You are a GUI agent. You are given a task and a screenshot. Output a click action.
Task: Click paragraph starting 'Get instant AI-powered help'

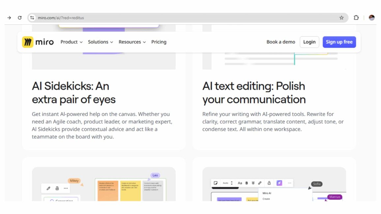(102, 125)
